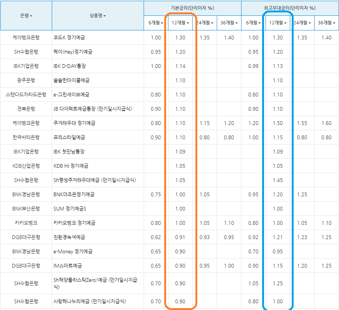This screenshot has width=339, height=310.
Task: Sort 기본금리 6개월 column
Action: click(x=156, y=23)
